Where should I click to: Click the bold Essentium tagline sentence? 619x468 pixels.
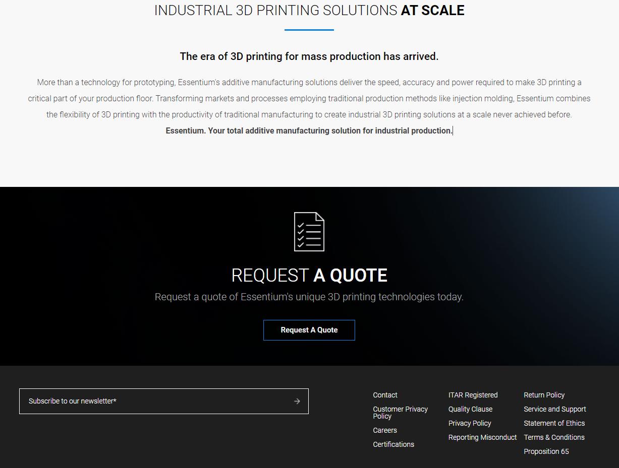[309, 130]
